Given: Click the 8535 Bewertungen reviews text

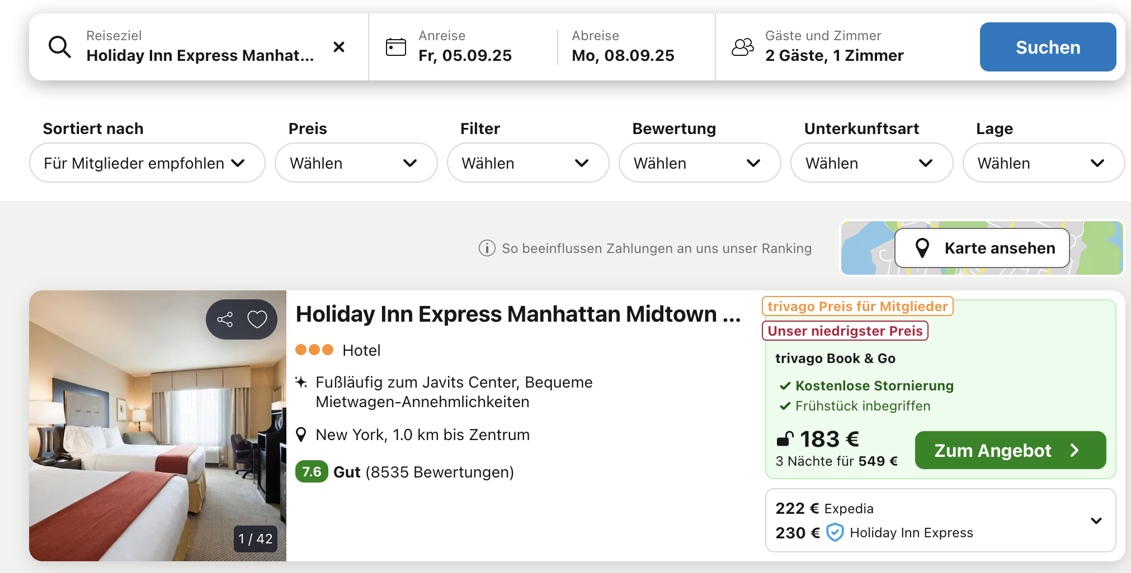Looking at the screenshot, I should [x=440, y=472].
